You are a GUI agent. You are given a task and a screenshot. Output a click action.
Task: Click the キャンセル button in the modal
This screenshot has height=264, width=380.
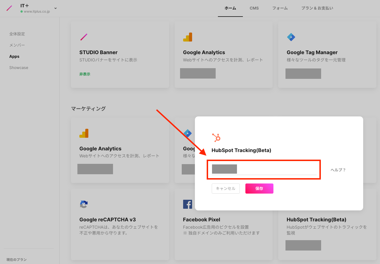click(225, 188)
